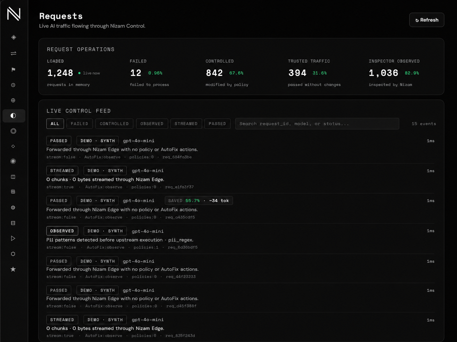The height and width of the screenshot is (342, 457).
Task: Filter the feed by FAILED
Action: 80,124
